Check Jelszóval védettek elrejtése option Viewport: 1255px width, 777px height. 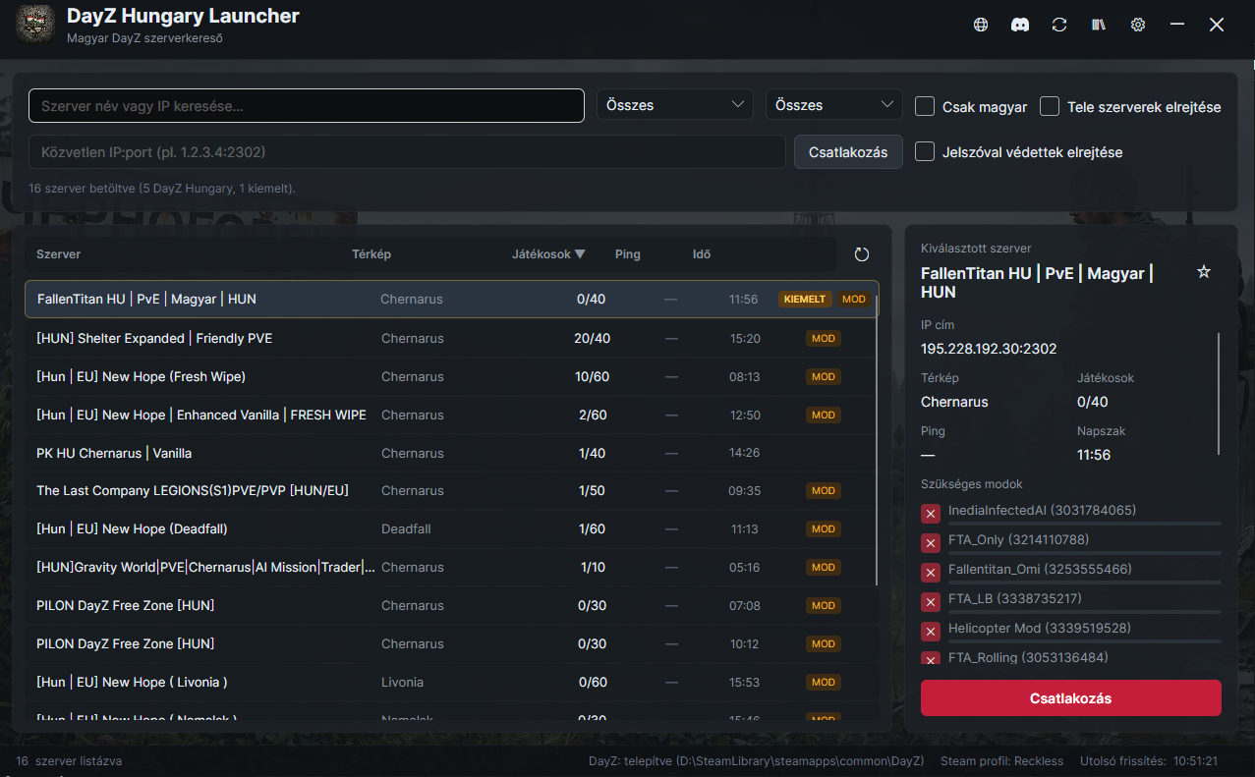pos(925,151)
